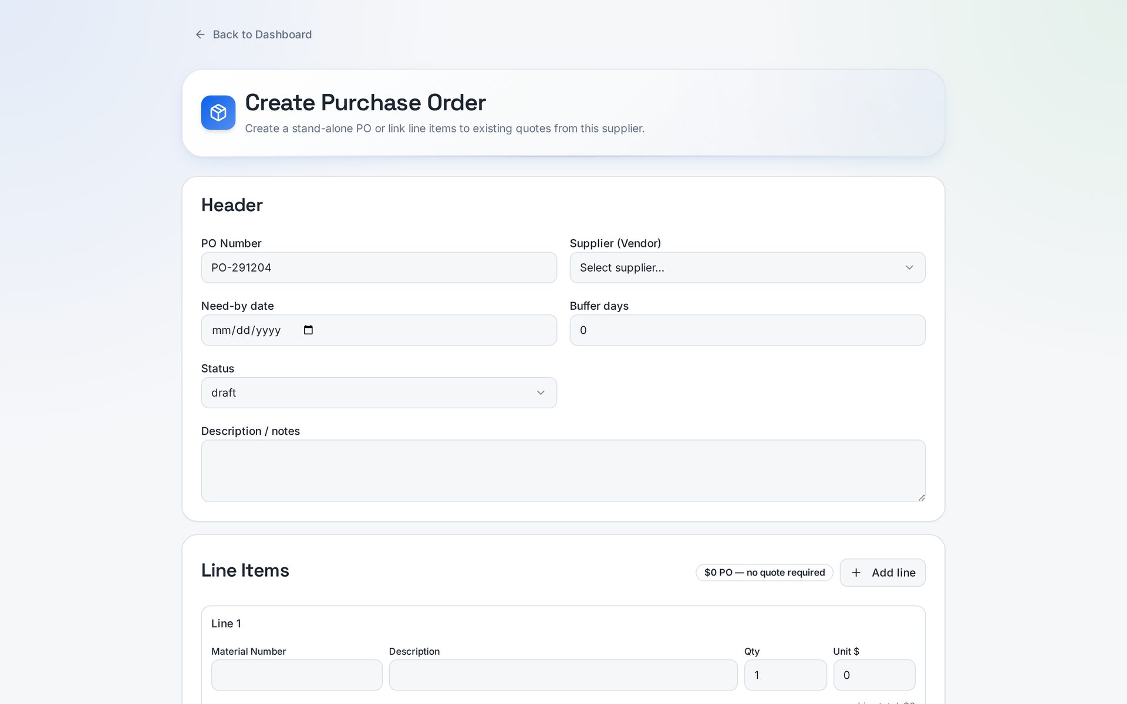Go back via Back to Dashboard link

pos(254,35)
